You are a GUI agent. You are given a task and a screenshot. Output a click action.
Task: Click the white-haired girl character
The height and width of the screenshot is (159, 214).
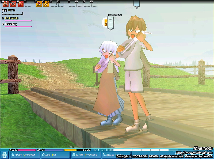(x=109, y=83)
